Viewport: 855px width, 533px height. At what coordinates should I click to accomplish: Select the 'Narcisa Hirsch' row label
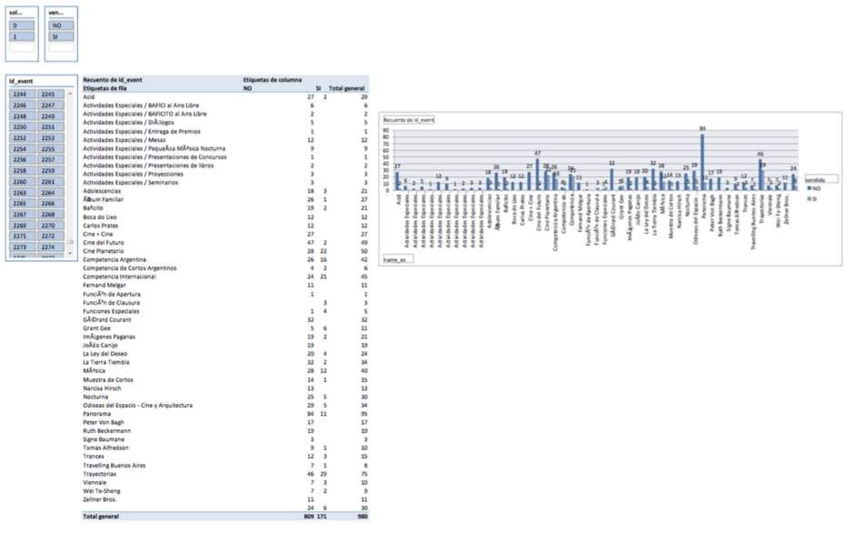(102, 388)
